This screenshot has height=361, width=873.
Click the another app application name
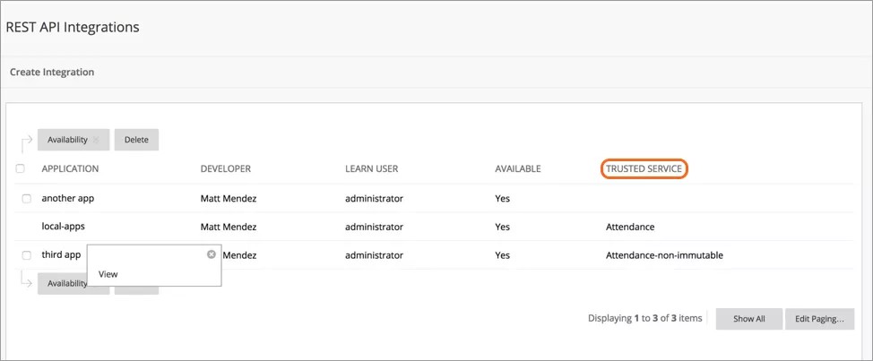67,199
